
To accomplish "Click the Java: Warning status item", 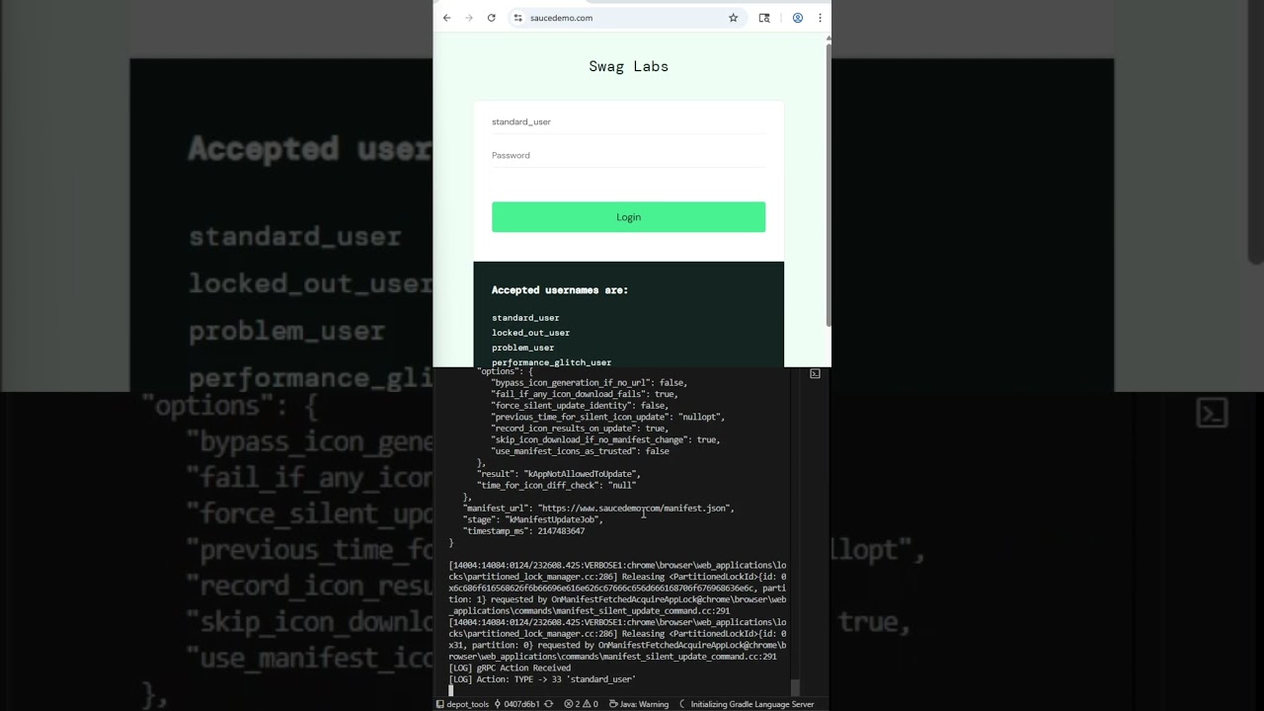I will (x=639, y=704).
